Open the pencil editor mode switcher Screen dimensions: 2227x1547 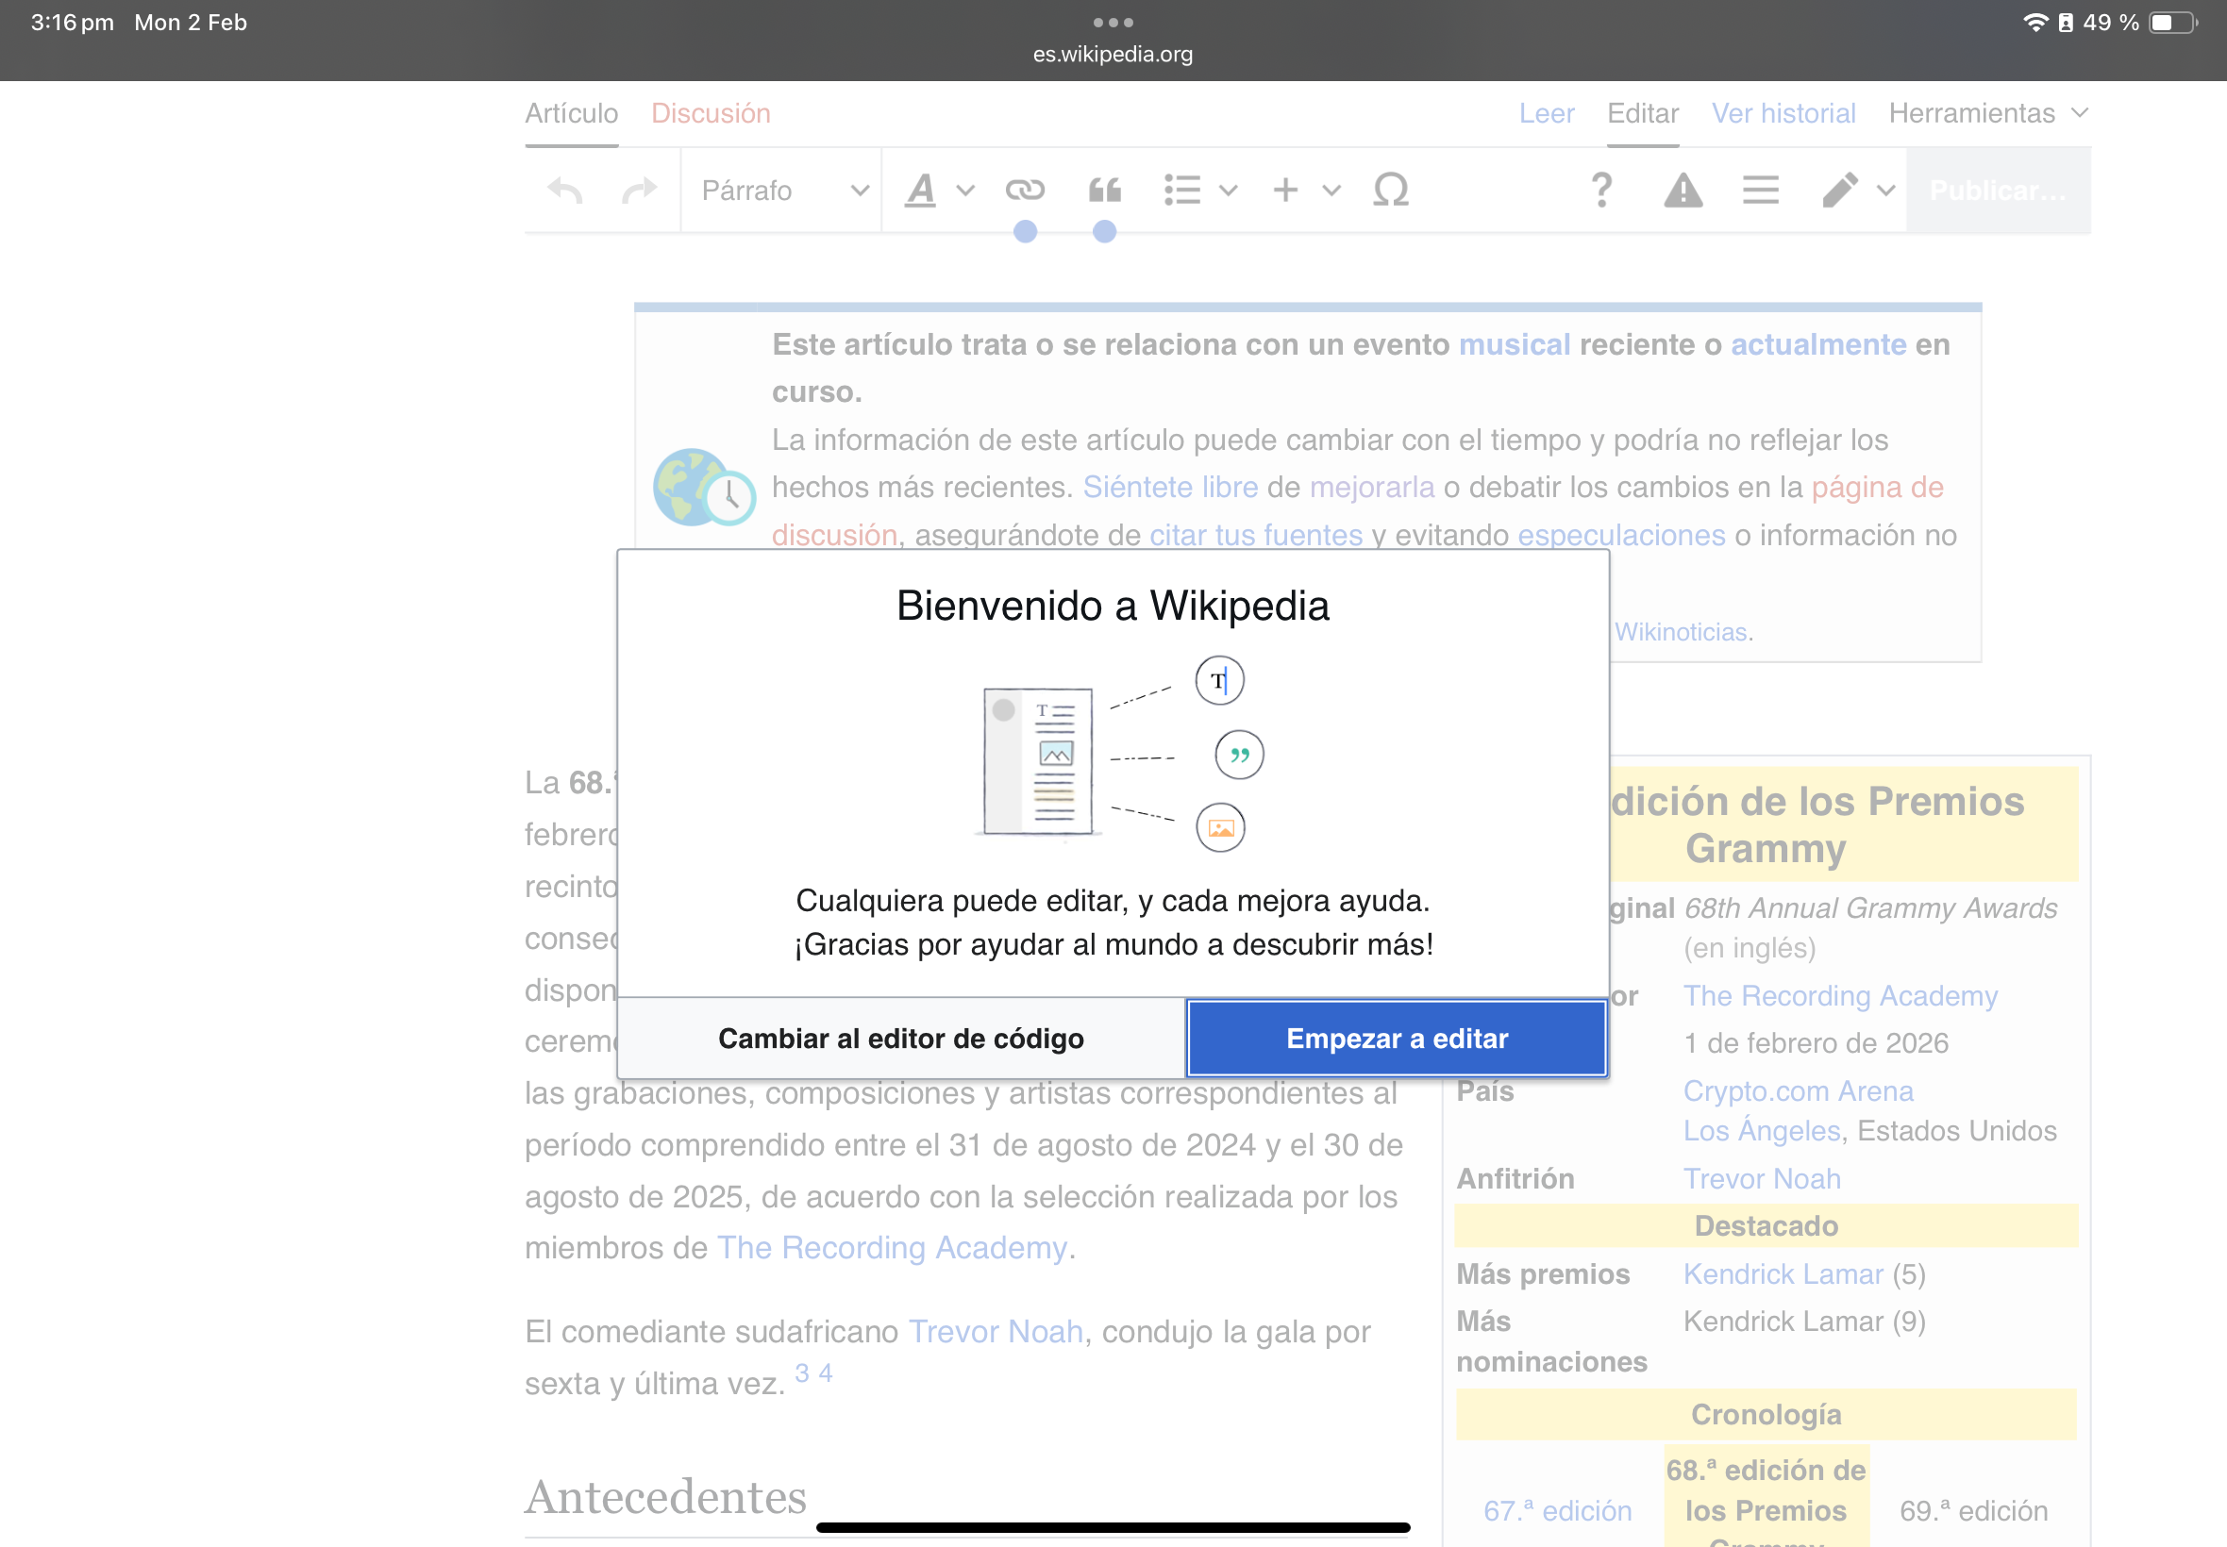(1855, 190)
